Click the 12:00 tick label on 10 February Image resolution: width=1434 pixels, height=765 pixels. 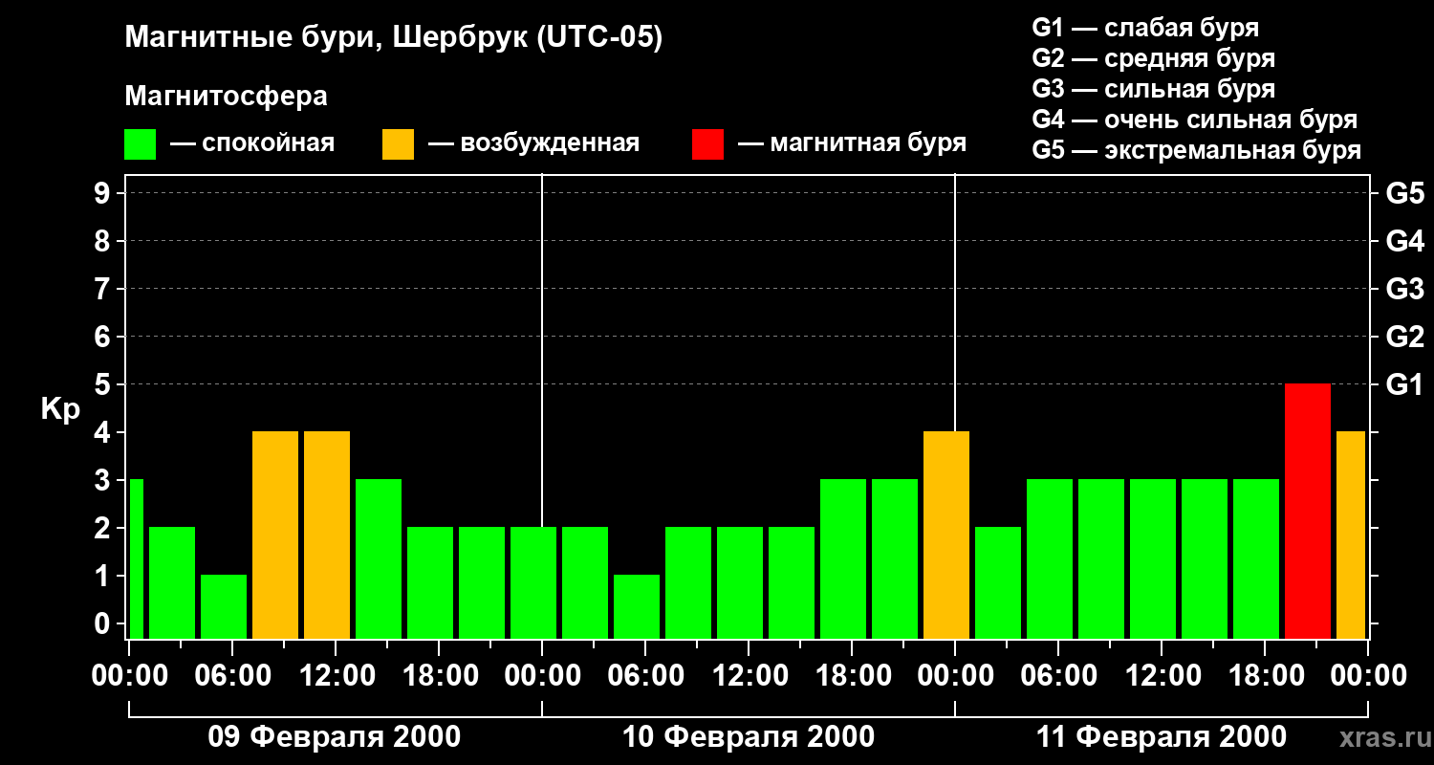(749, 676)
